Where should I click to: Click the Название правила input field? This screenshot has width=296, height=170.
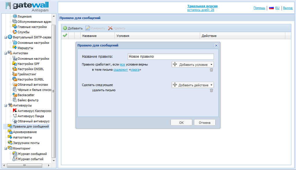171,57
